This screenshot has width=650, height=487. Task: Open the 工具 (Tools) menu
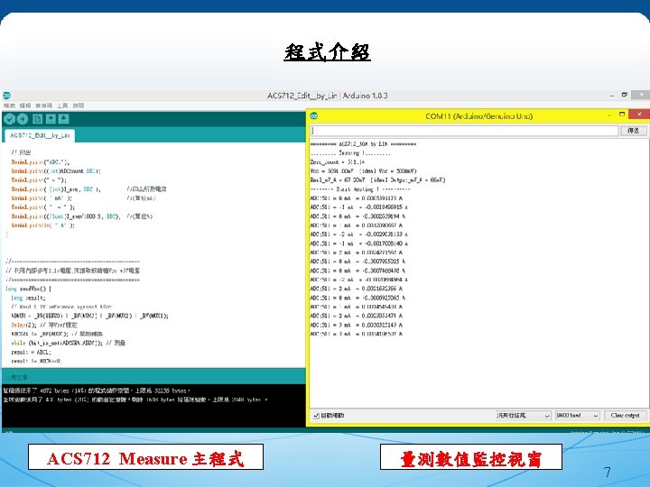(62, 106)
